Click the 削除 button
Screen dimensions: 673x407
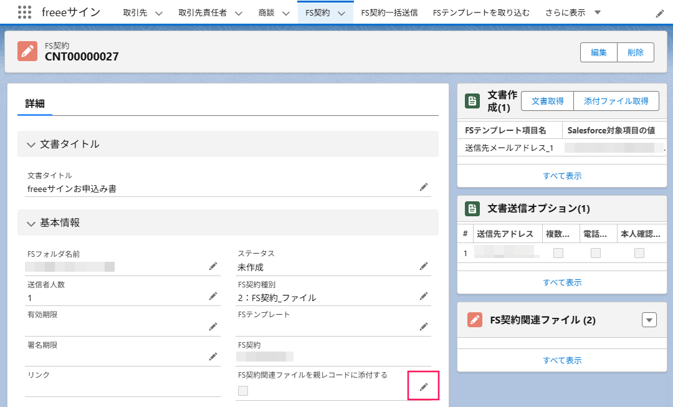click(x=635, y=52)
